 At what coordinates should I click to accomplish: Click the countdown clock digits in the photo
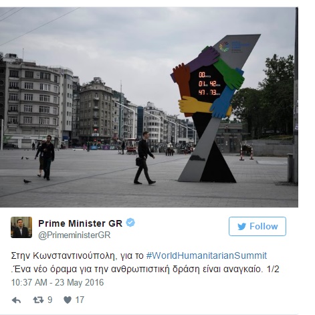(209, 84)
